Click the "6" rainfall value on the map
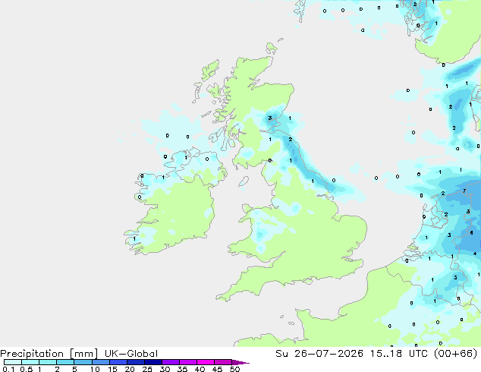The width and height of the screenshot is (481, 372). coord(471,233)
